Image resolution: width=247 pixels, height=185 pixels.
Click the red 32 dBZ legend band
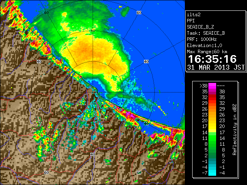(x=212, y=98)
